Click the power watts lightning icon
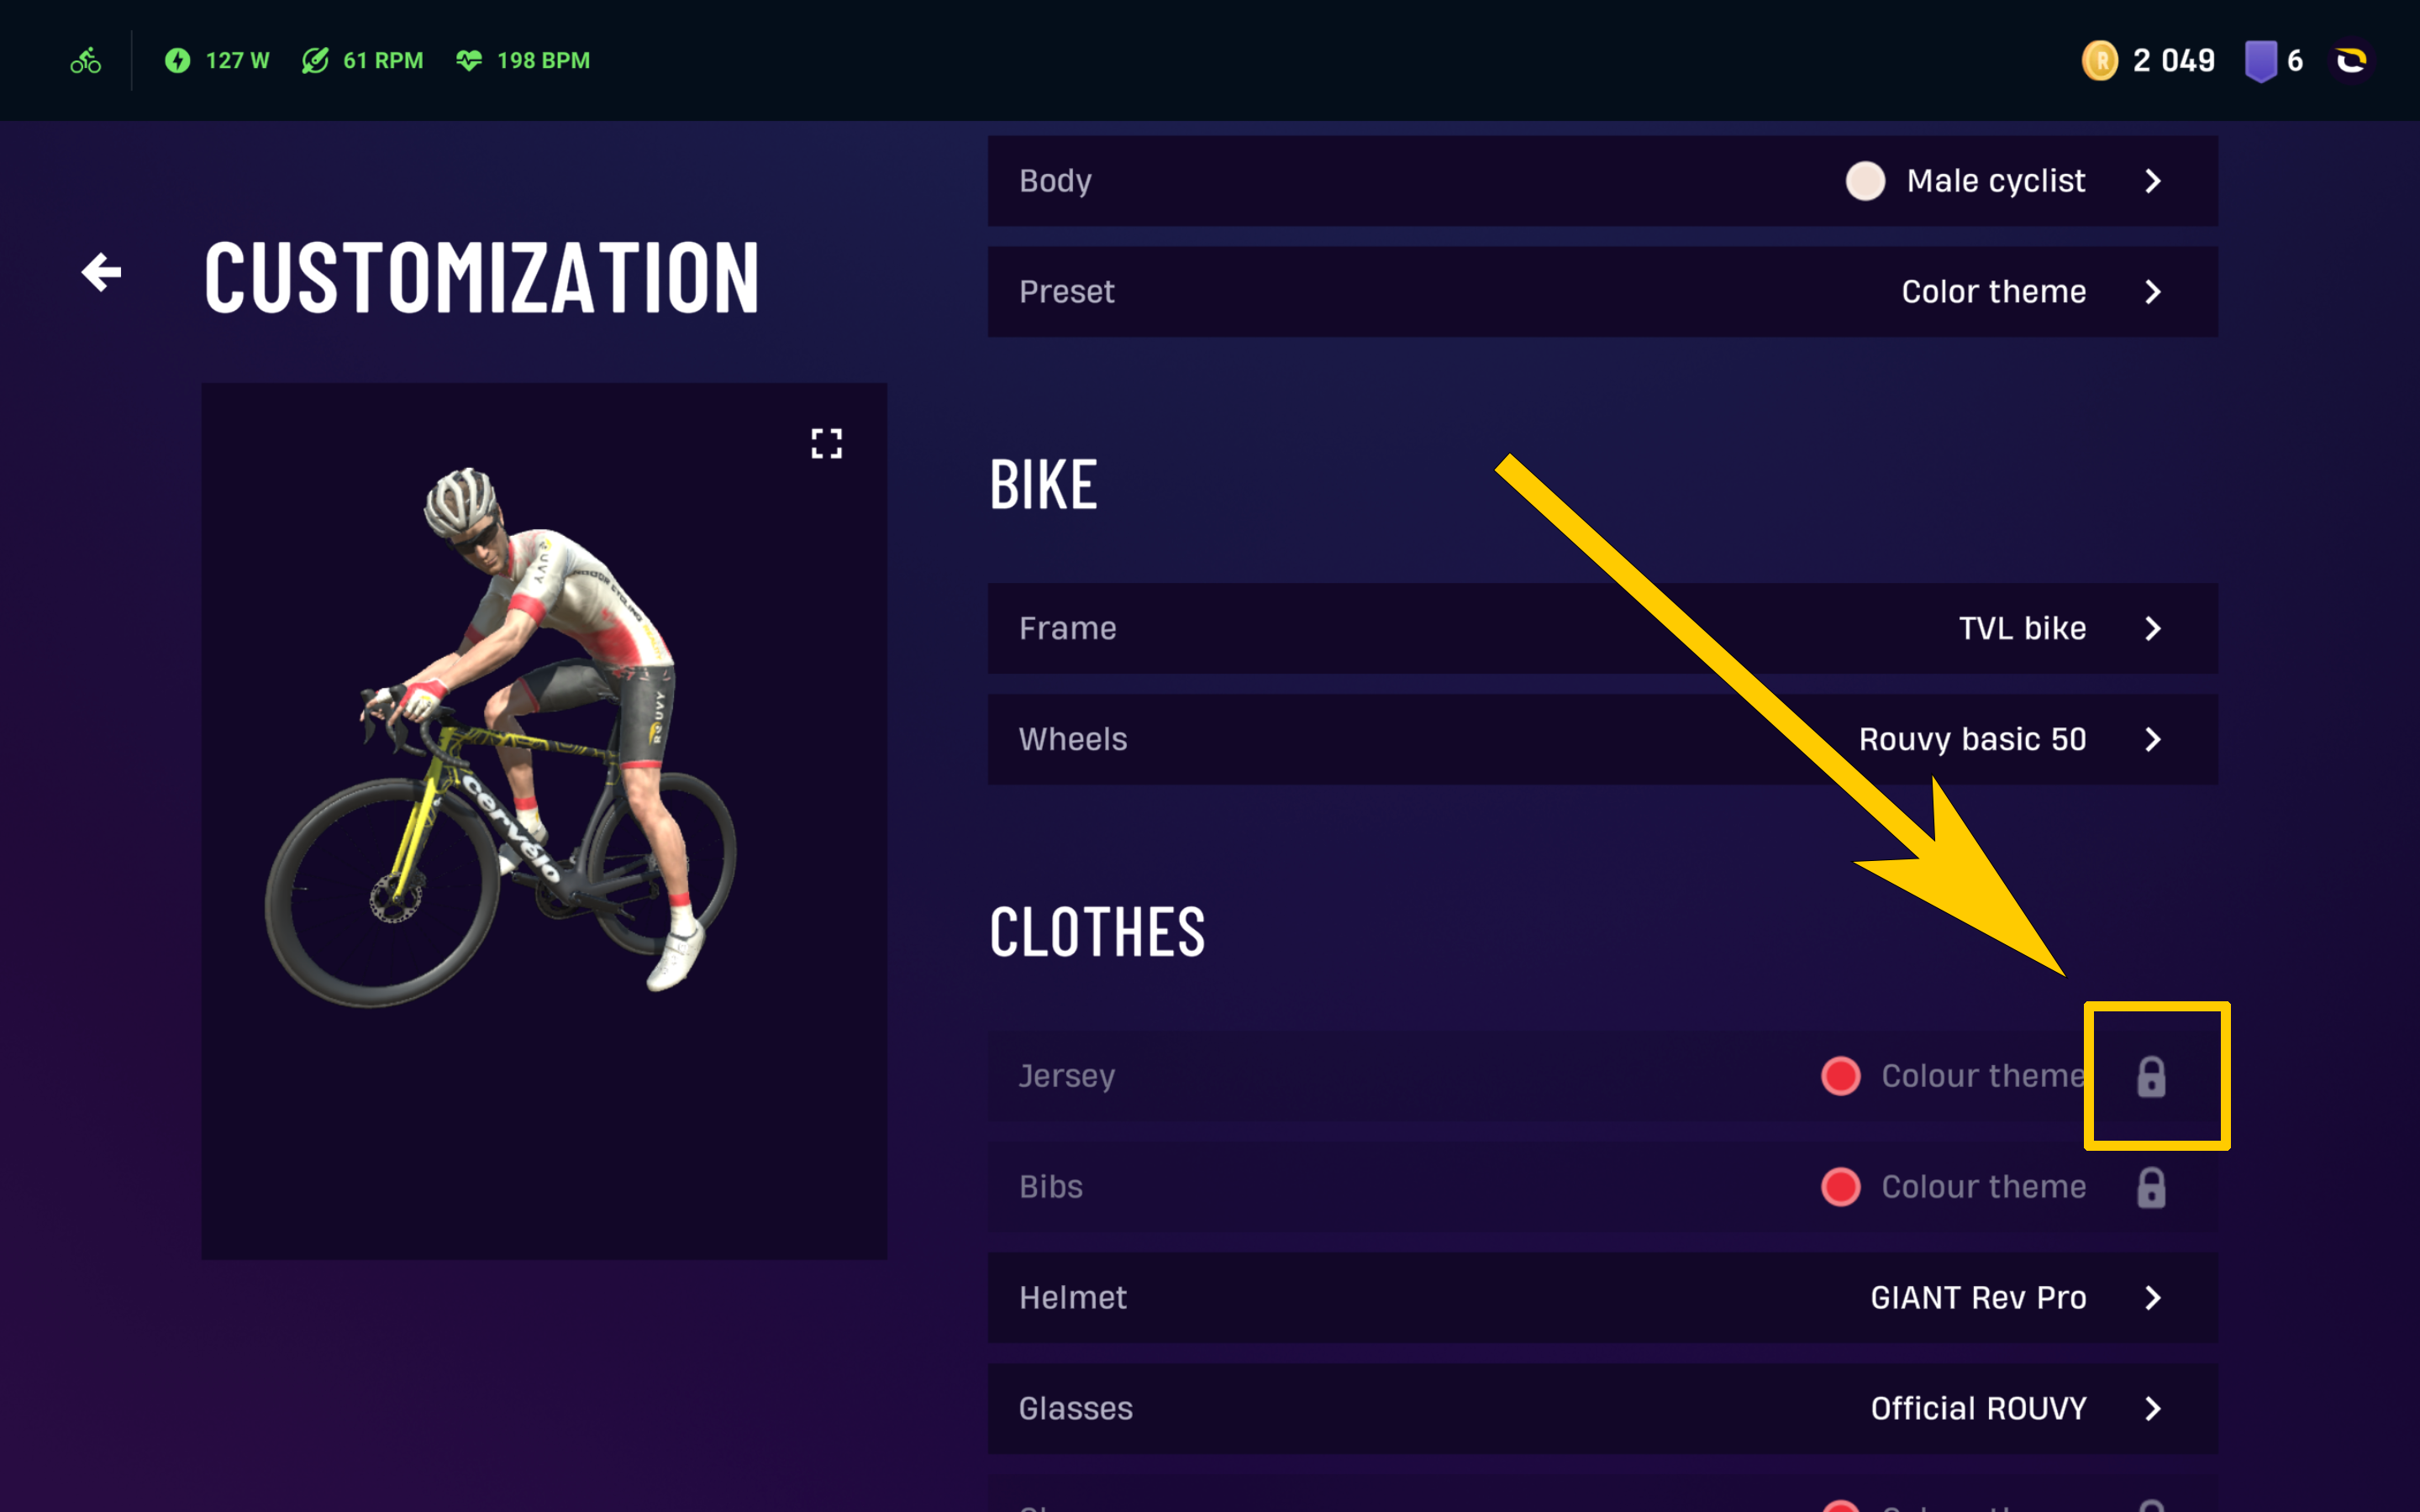 (x=178, y=61)
